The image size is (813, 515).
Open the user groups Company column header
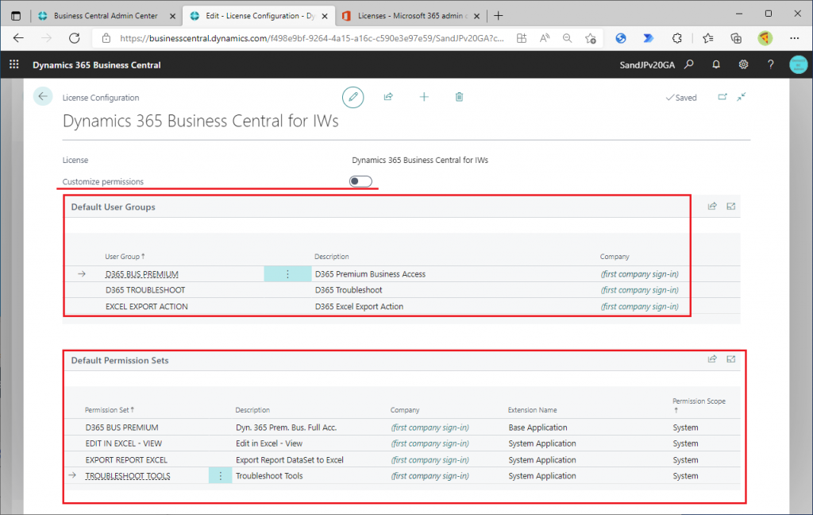pos(615,257)
